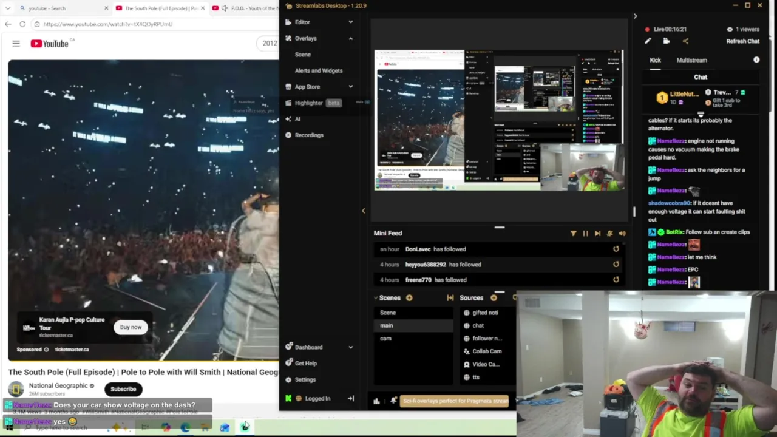Open Recordings in the sidebar
This screenshot has width=777, height=437.
tap(309, 135)
